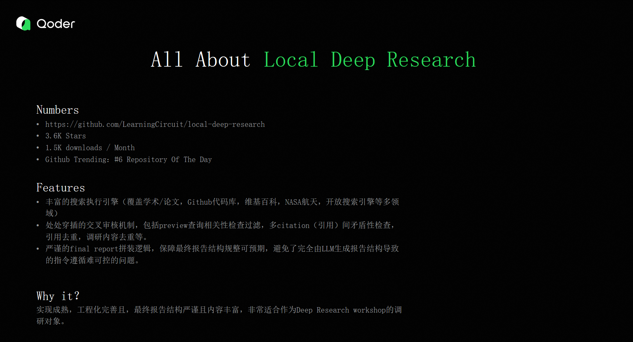The width and height of the screenshot is (633, 342).
Task: Select the Numbers section heading
Action: (57, 110)
